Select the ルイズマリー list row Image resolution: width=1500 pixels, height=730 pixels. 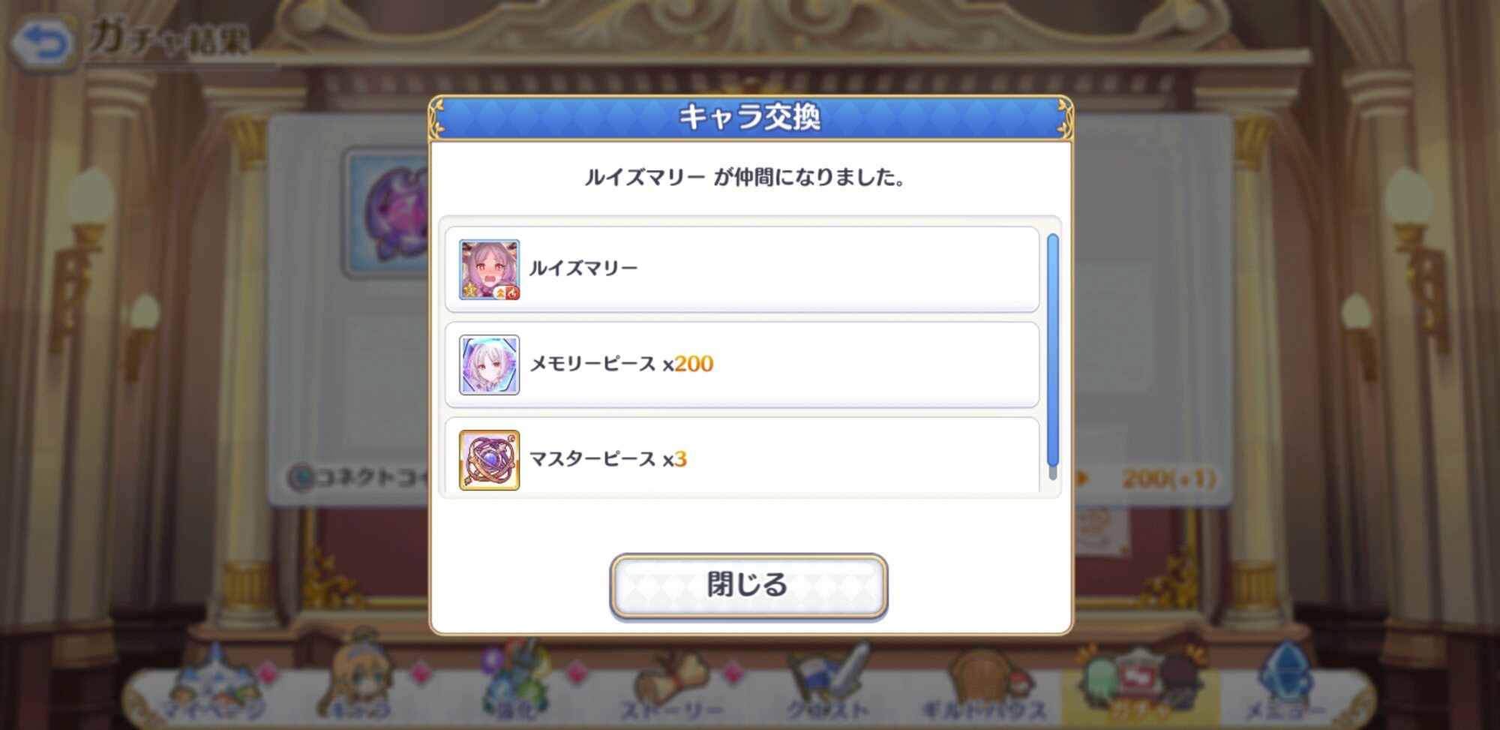[742, 269]
